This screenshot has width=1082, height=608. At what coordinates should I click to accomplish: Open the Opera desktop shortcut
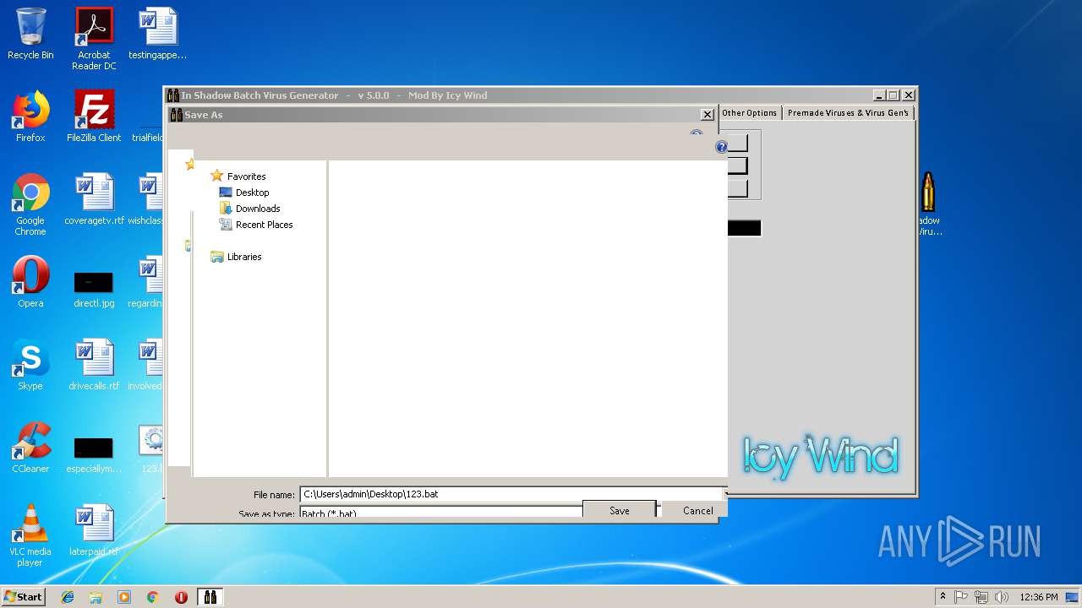click(x=30, y=281)
